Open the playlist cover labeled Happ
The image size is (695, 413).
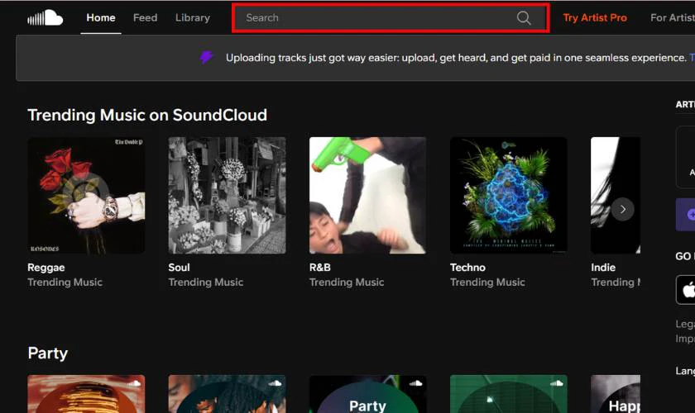tap(616, 394)
